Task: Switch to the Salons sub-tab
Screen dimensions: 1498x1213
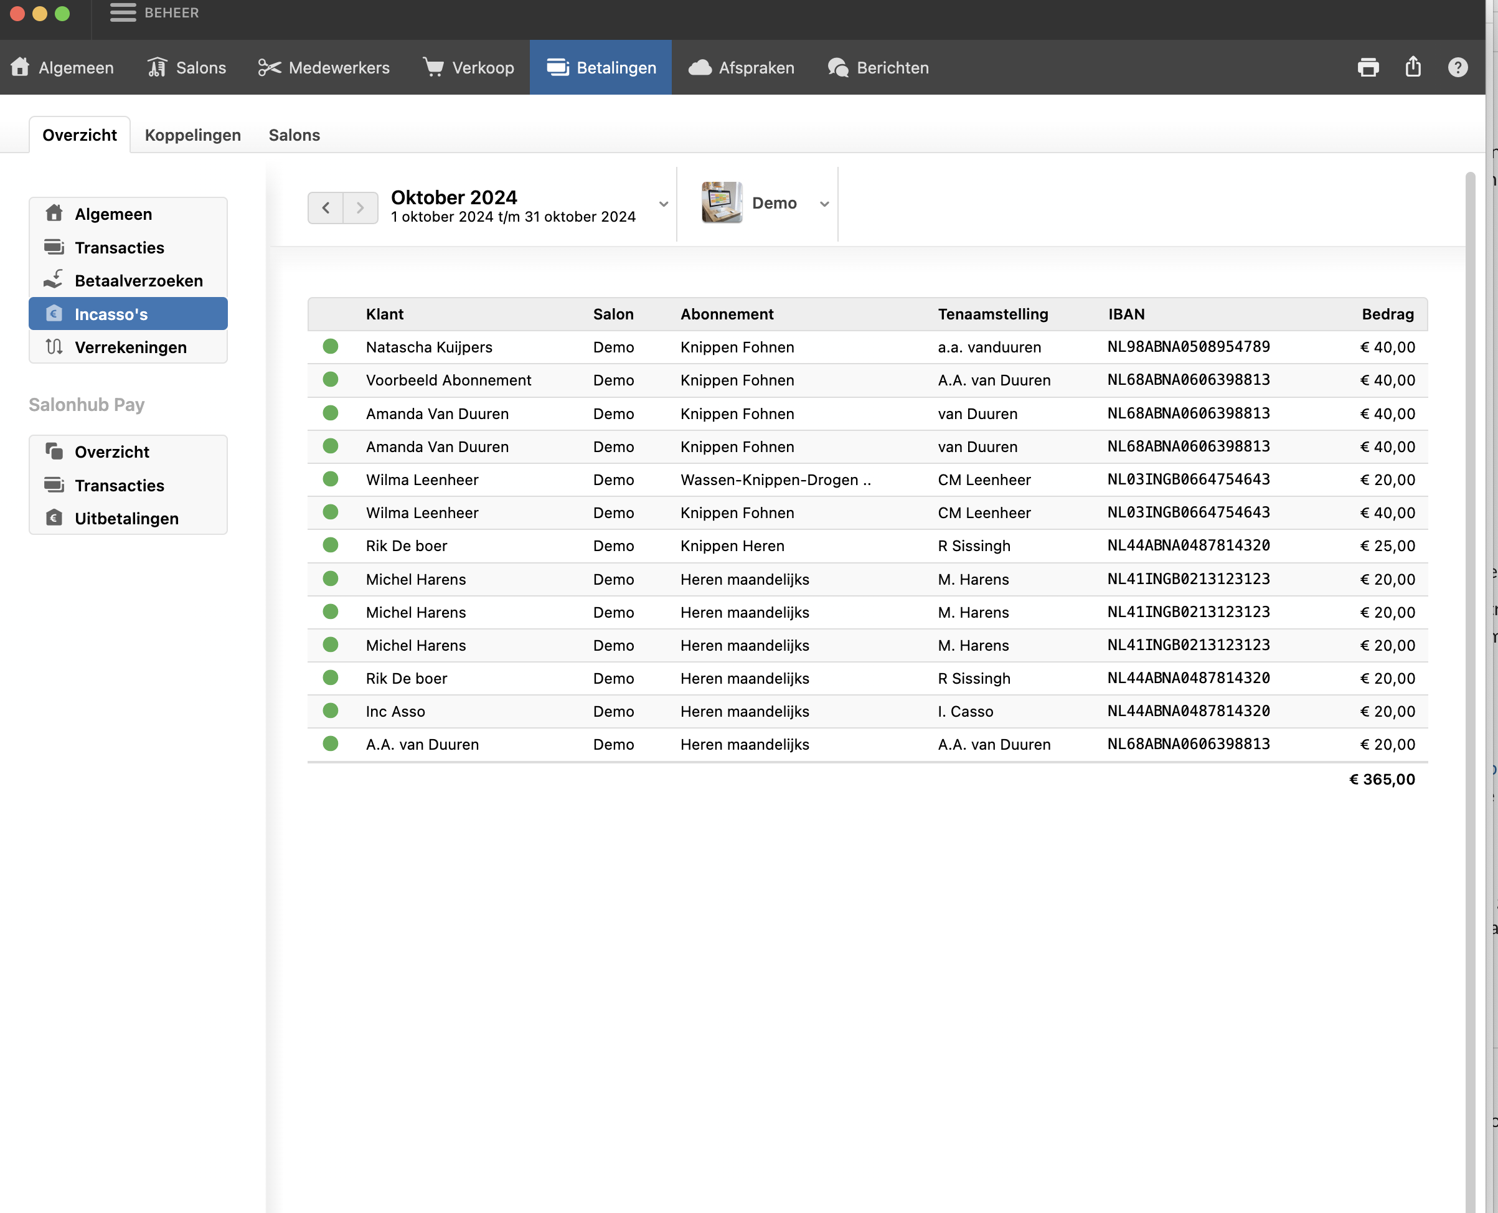Action: click(x=294, y=135)
